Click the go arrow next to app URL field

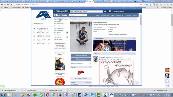coord(105,11)
